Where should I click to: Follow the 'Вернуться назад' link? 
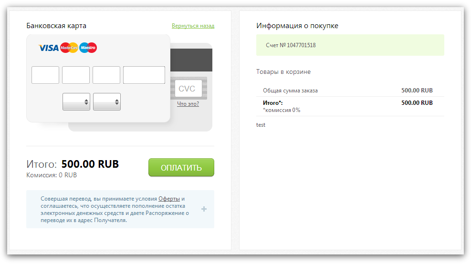(x=193, y=26)
